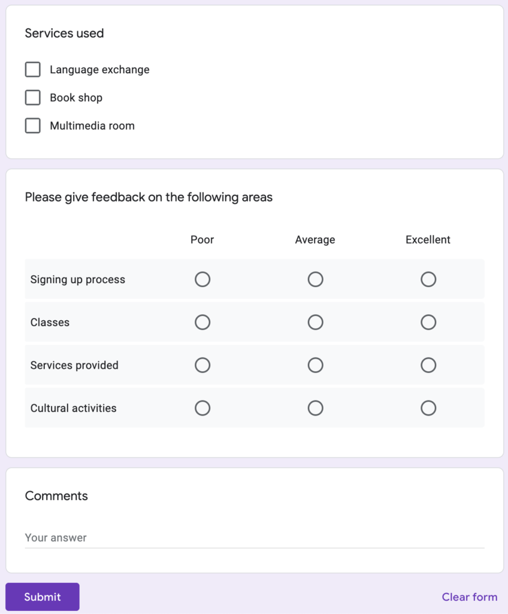Image resolution: width=508 pixels, height=614 pixels.
Task: Check the Language exchange checkbox
Action: [x=33, y=69]
